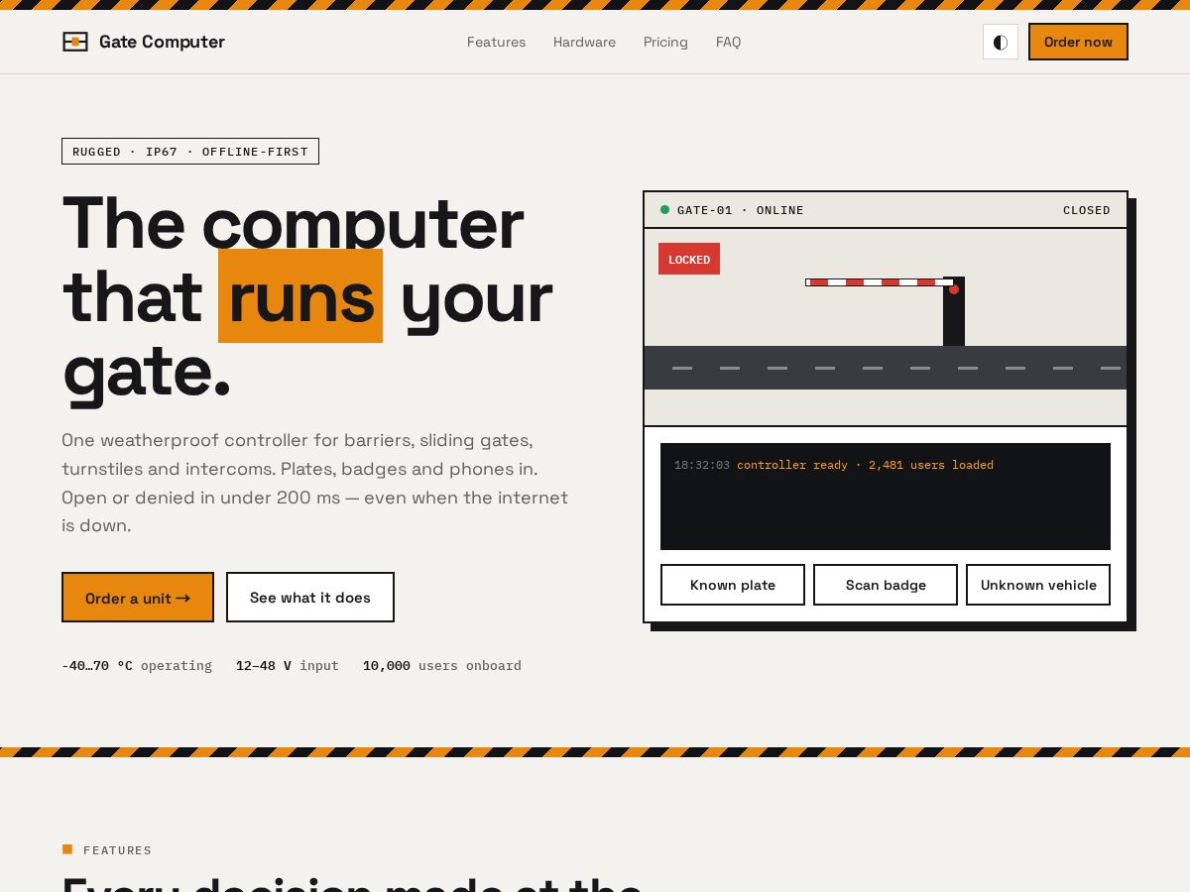The width and height of the screenshot is (1190, 892).
Task: Click the Gate Computer logo icon
Action: pos(75,42)
